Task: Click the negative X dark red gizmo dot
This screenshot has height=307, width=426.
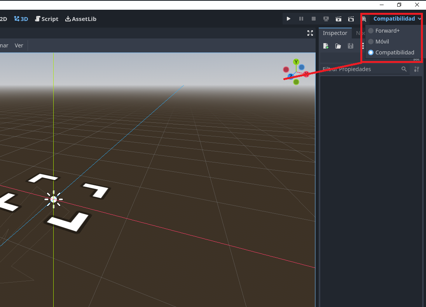Action: (x=286, y=70)
